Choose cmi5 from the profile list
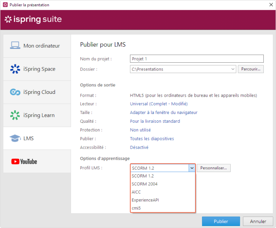276x228 pixels. tap(163, 208)
